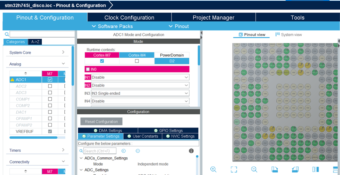Image resolution: width=340 pixels, height=175 pixels.
Task: Click the sort arrows in the Analog table header
Action: [26, 74]
